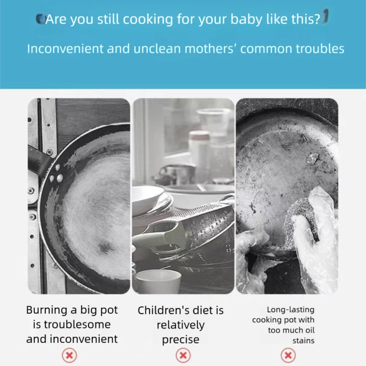
Task: Click the caption 'Children's diet is relatively precise'
Action: point(181,325)
